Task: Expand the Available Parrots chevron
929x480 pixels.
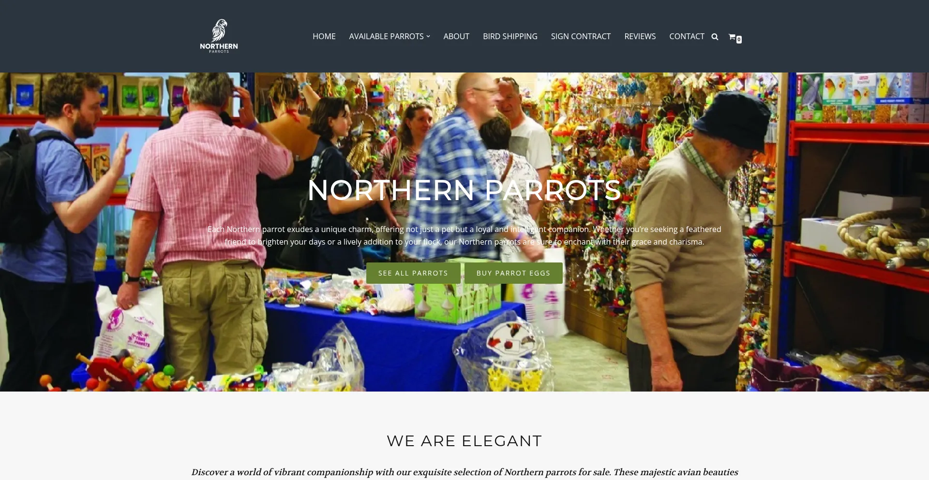Action: point(428,36)
